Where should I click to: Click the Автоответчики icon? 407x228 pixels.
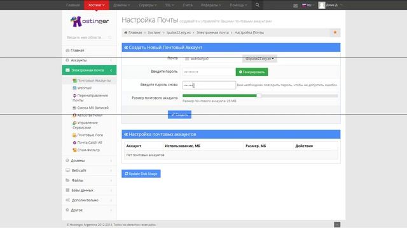(x=74, y=115)
